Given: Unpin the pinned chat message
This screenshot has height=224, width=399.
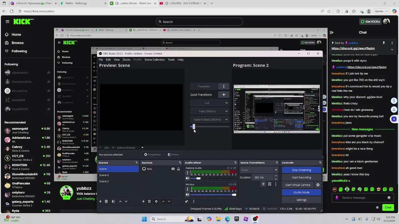Looking at the screenshot, I should pyautogui.click(x=384, y=43).
